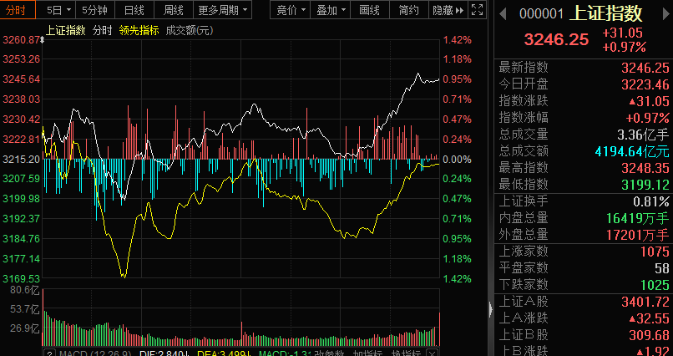Image resolution: width=673 pixels, height=356 pixels.
Task: Expand the 5日 period dropdown
Action: click(58, 10)
